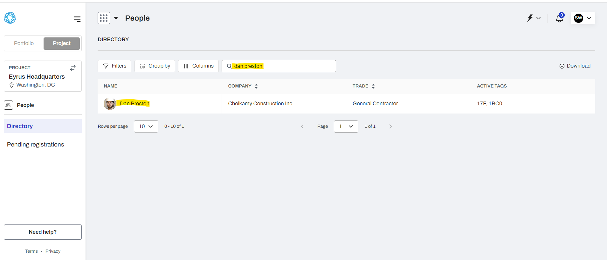The width and height of the screenshot is (607, 260).
Task: Open the Columns chooser
Action: [198, 66]
